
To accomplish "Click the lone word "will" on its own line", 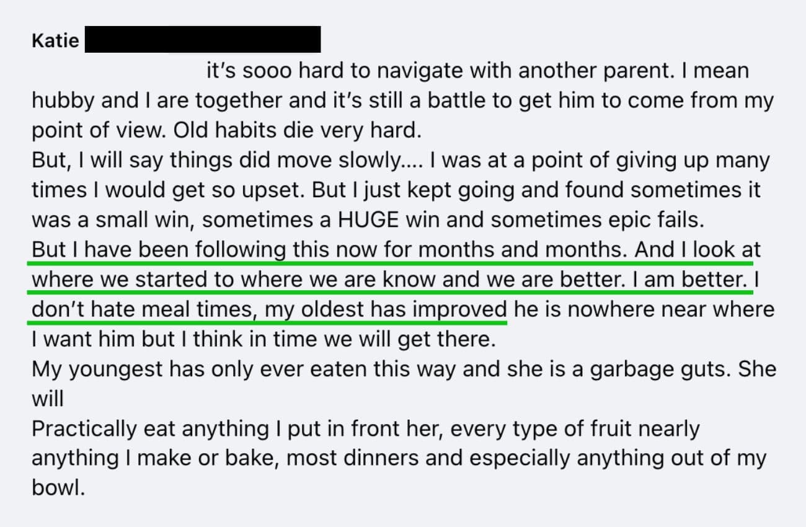I will (x=48, y=399).
